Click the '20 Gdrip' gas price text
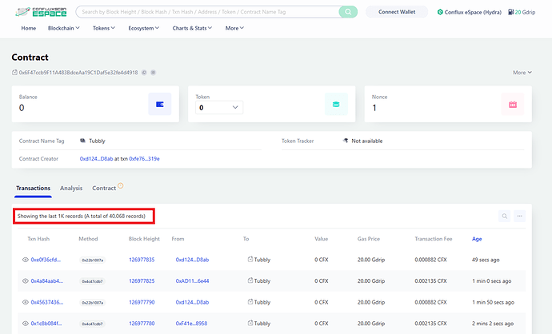 (525, 12)
